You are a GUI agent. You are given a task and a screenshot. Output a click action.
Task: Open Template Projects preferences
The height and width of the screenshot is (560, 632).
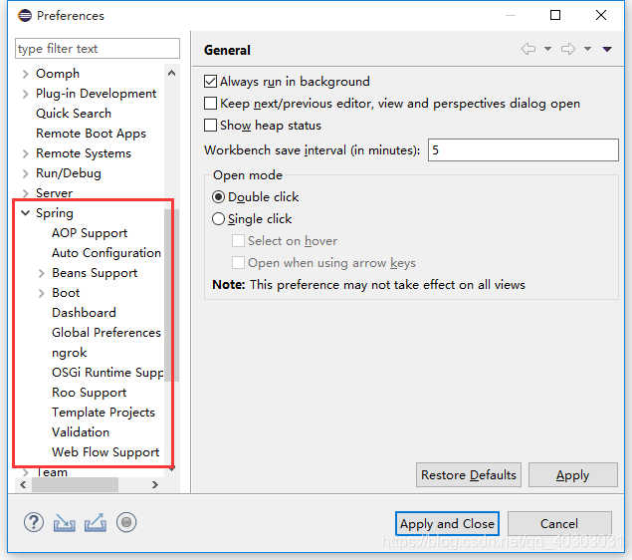point(104,413)
